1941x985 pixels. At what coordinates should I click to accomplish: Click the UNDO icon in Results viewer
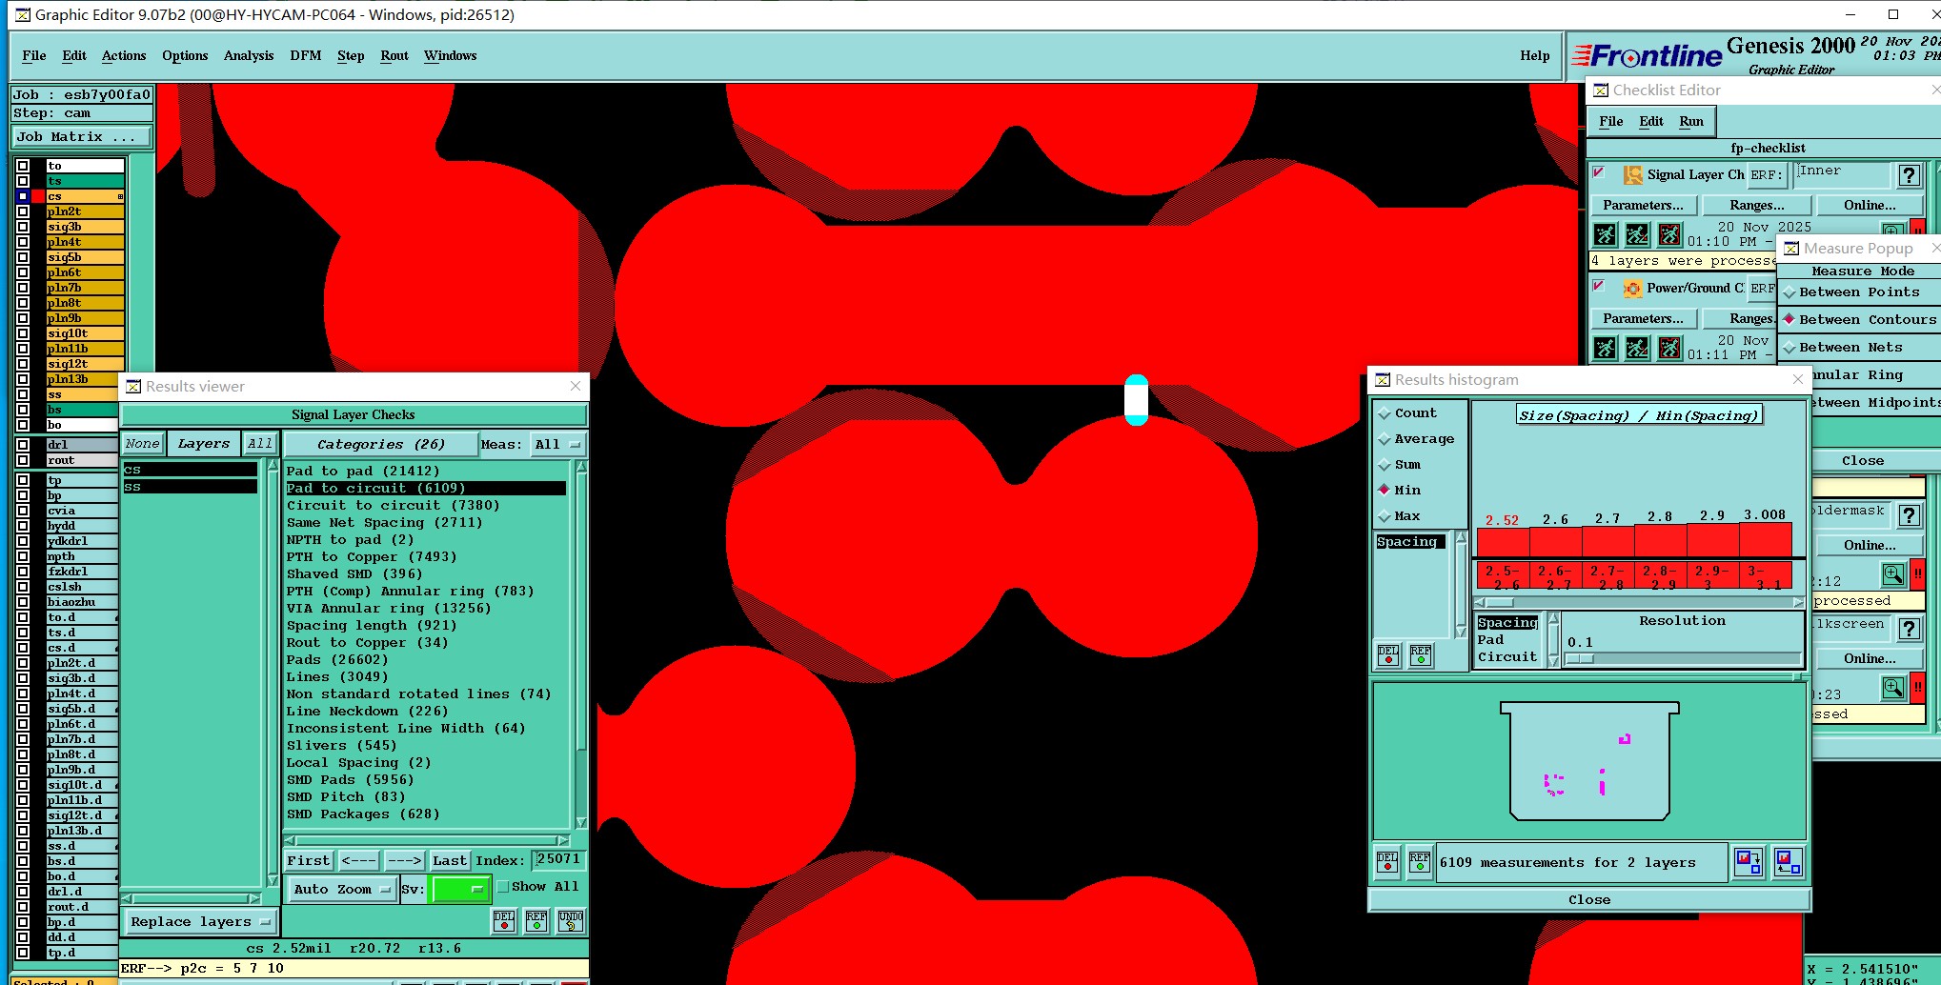click(571, 920)
